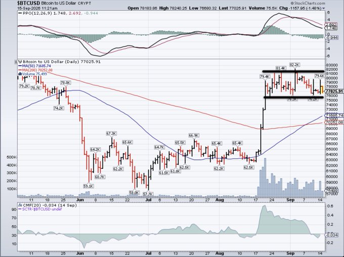This screenshot has height=257, width=344.
Task: Click the date stamp 15-Sep-2026 11:21am
Action: tap(37, 8)
